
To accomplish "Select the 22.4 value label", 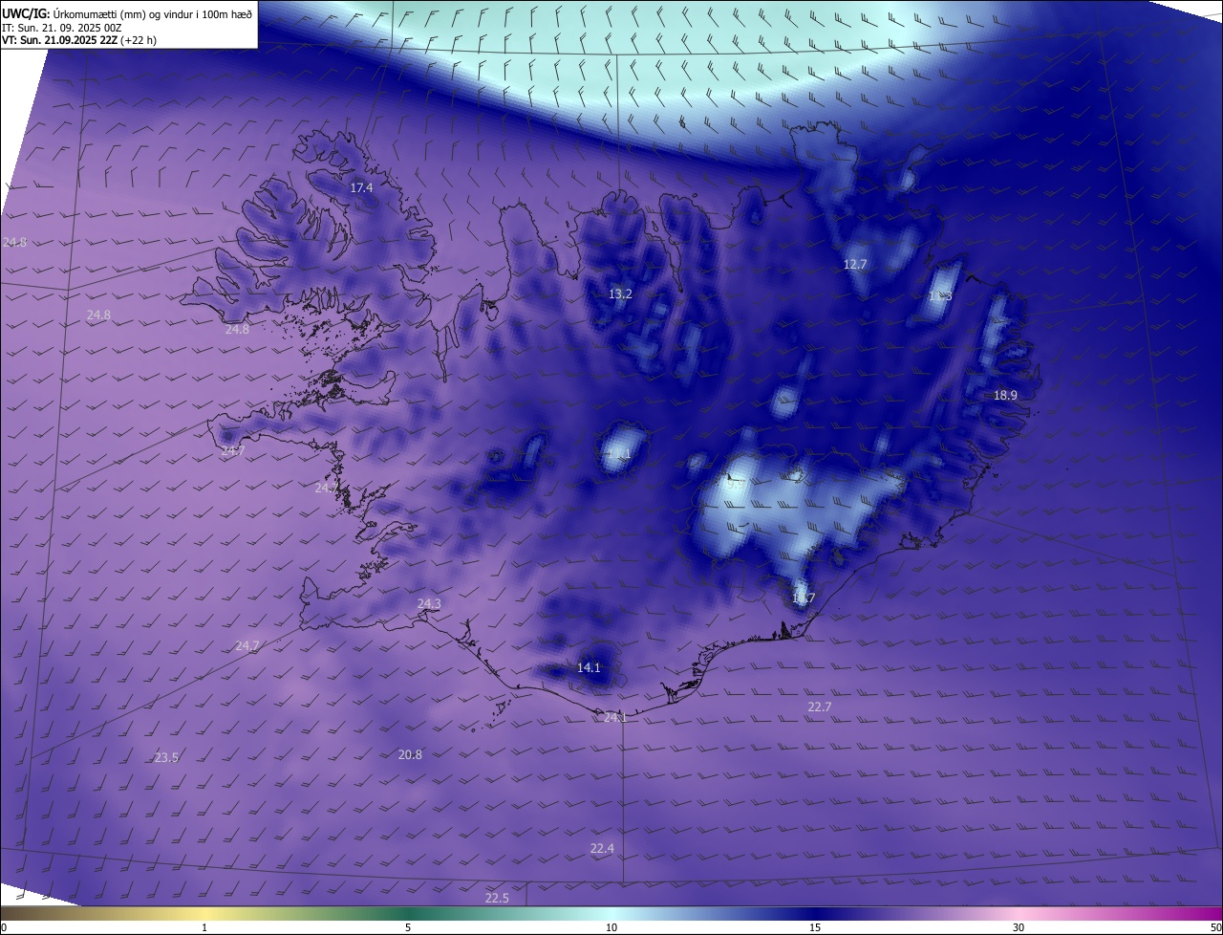I will [x=602, y=848].
